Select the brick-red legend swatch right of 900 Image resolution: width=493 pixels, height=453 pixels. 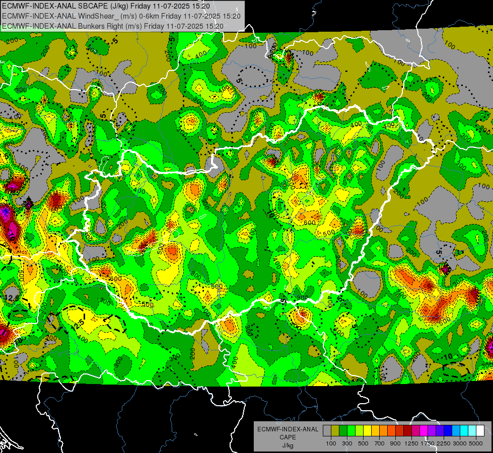click(x=400, y=431)
